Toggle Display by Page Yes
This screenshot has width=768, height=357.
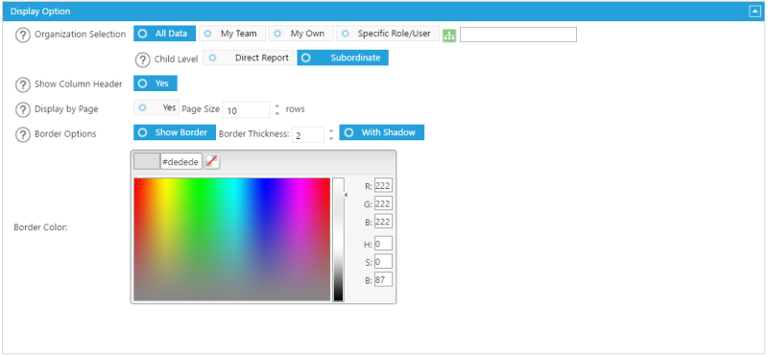coord(156,107)
